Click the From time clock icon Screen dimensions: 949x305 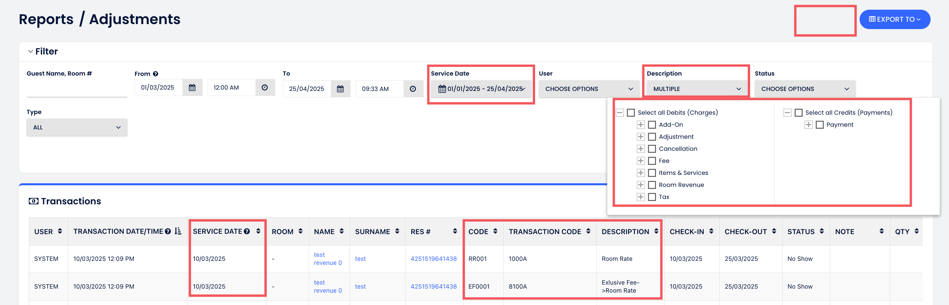[x=265, y=88]
